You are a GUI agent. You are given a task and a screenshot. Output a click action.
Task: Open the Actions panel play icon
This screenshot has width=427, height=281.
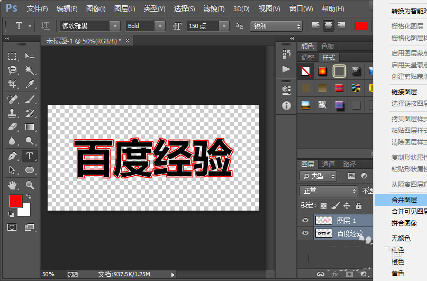[286, 69]
